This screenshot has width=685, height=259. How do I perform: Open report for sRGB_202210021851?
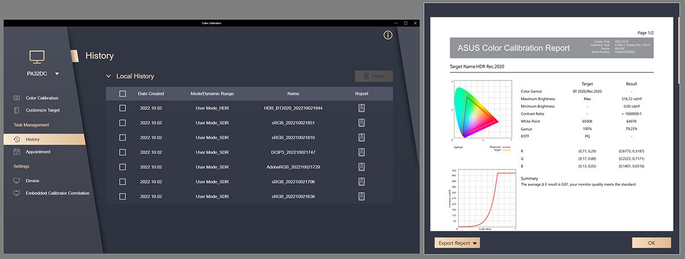tap(362, 122)
